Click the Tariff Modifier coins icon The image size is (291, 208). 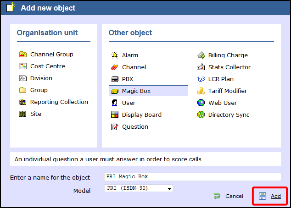click(201, 91)
